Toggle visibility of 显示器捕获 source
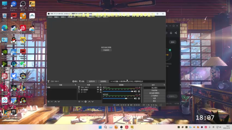The image size is (232, 130). (x=98, y=90)
